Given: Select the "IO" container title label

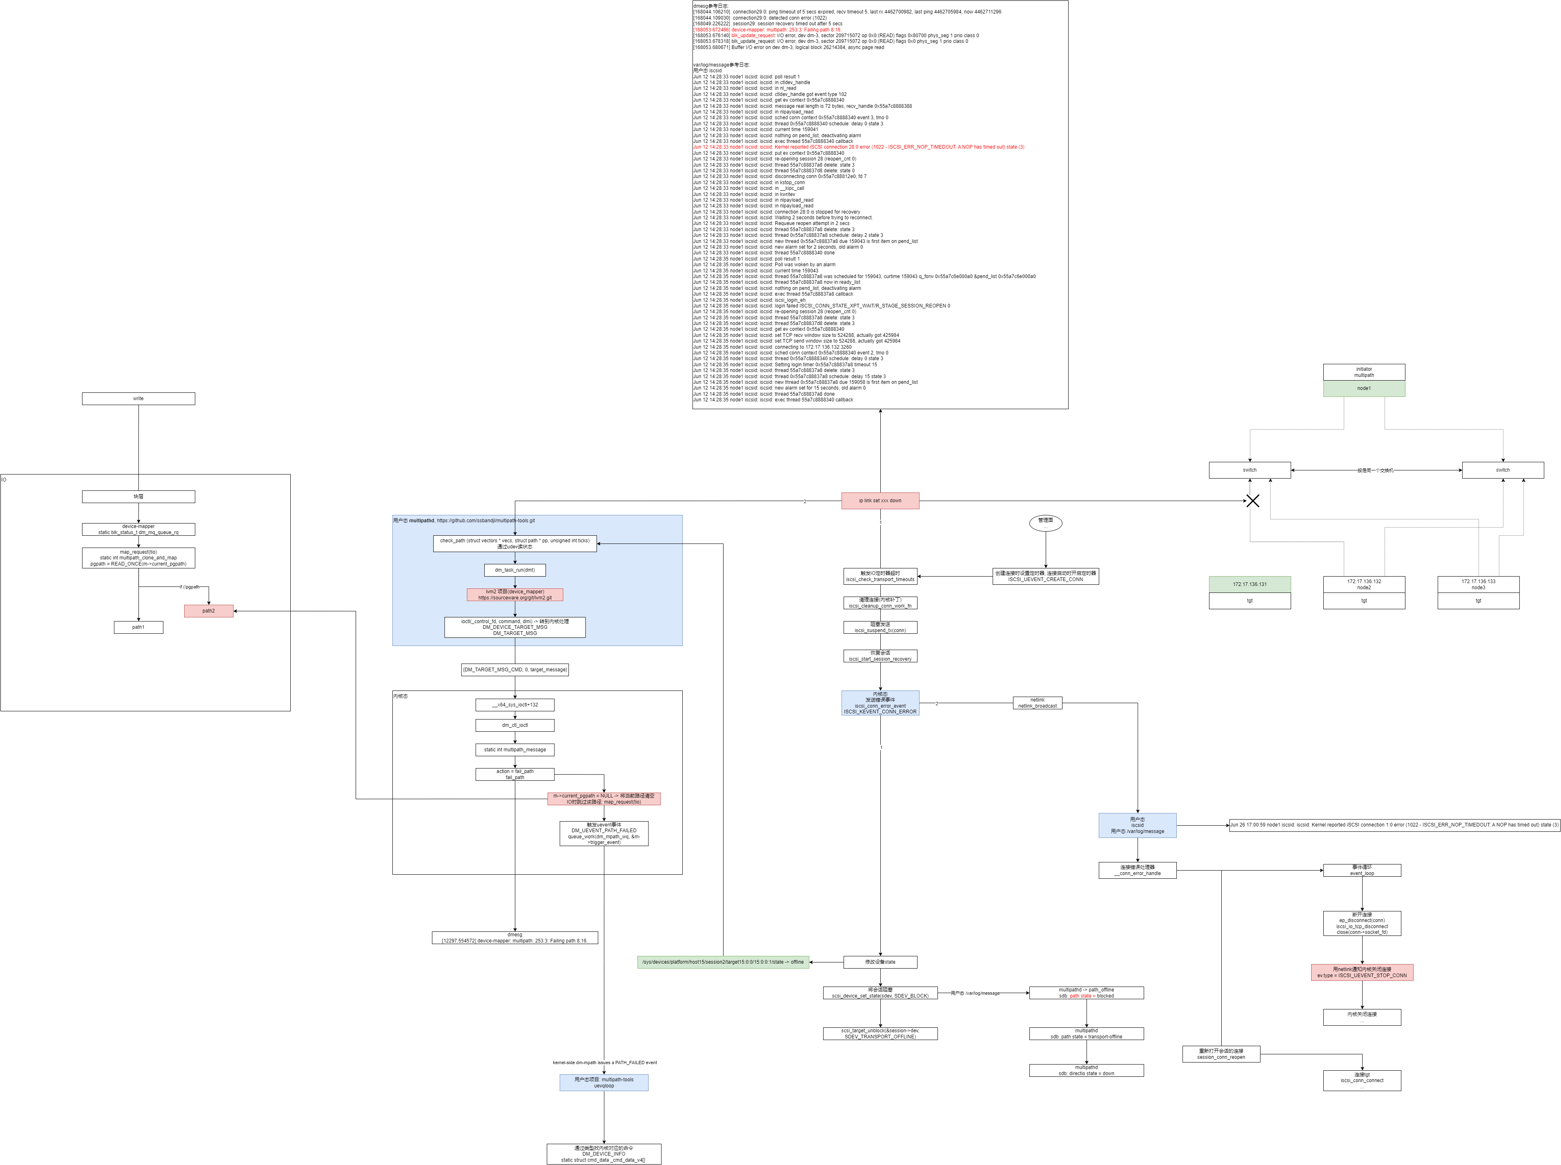Looking at the screenshot, I should pos(4,479).
